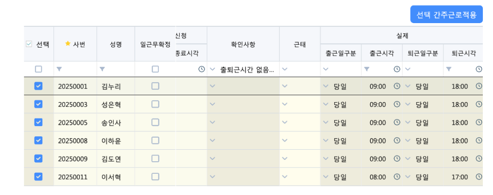Check 일근무확정 box for 김도연
Viewport: 493px width, 195px height.
(155, 158)
